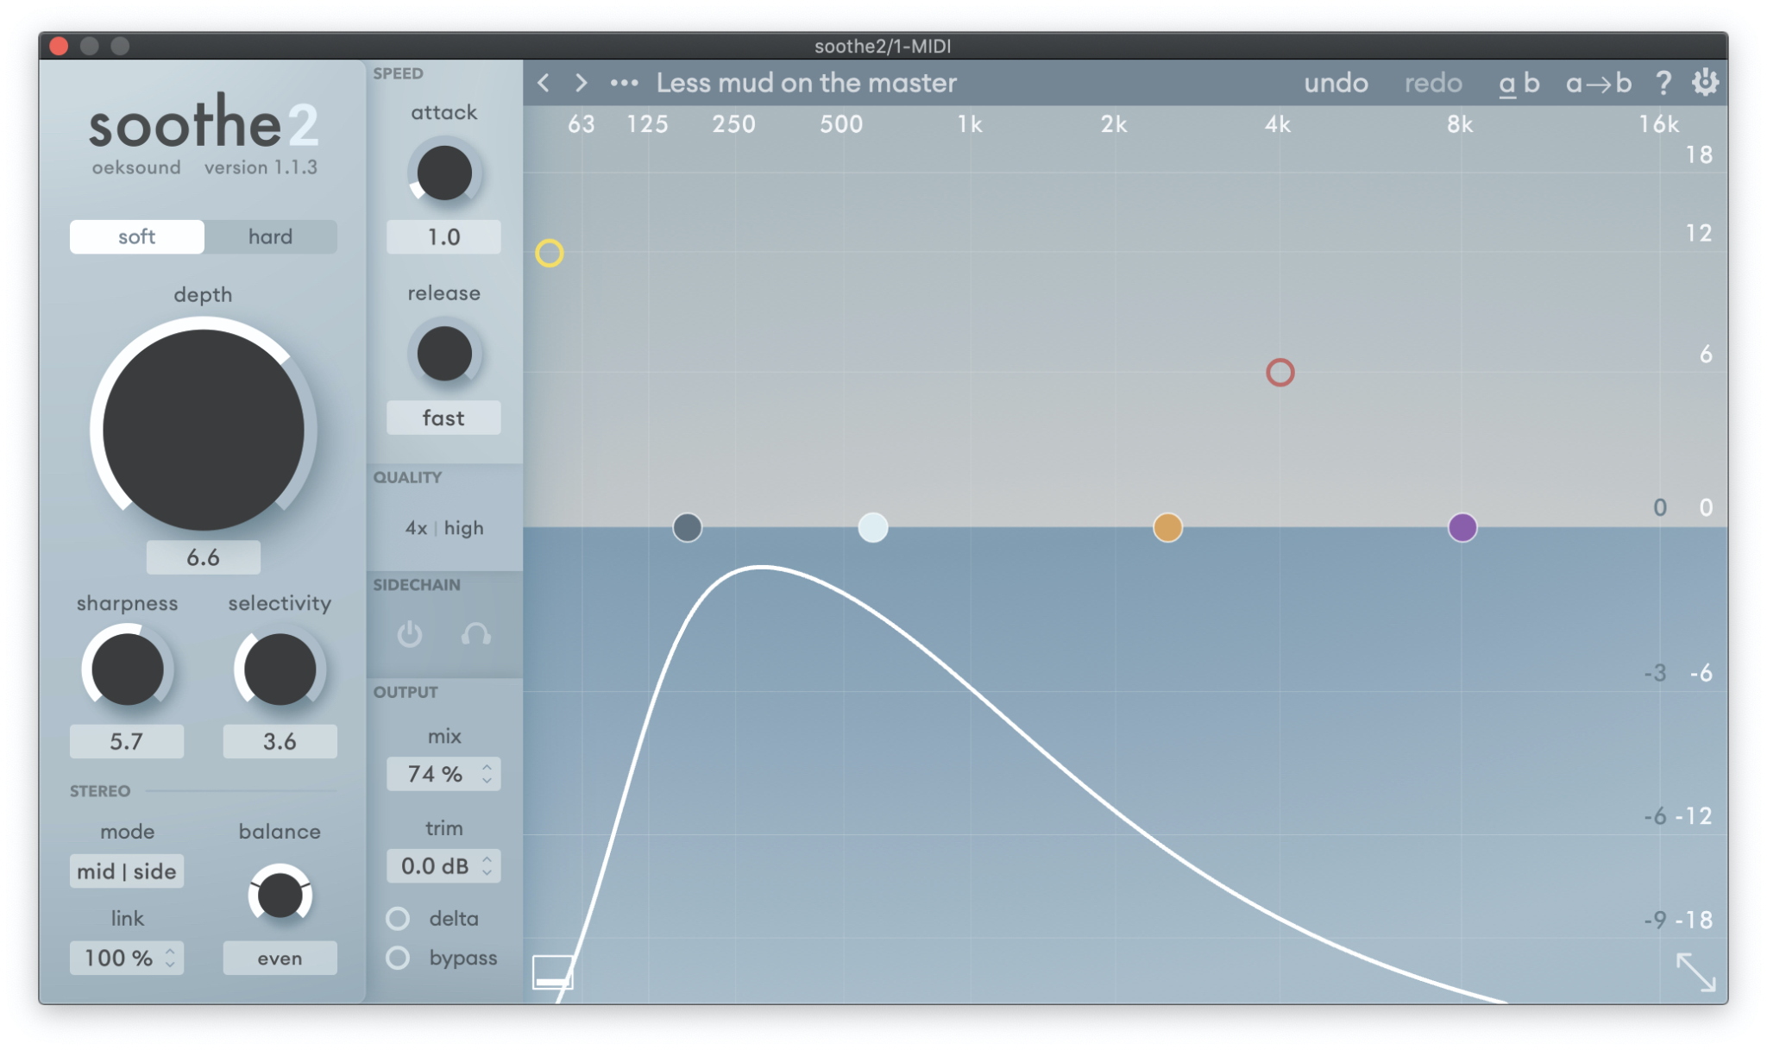Screen dimensions: 1767x1050
Task: Click the sidechain headphones listen icon
Action: (475, 635)
